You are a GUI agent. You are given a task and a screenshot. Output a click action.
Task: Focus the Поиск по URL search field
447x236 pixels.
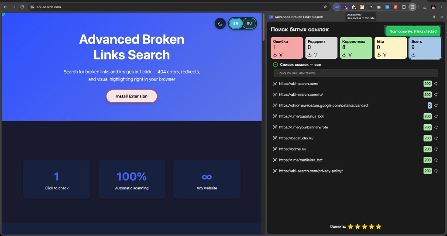[x=356, y=73]
